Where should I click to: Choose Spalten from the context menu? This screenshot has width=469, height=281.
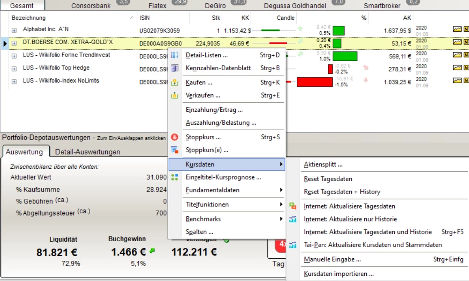227,232
